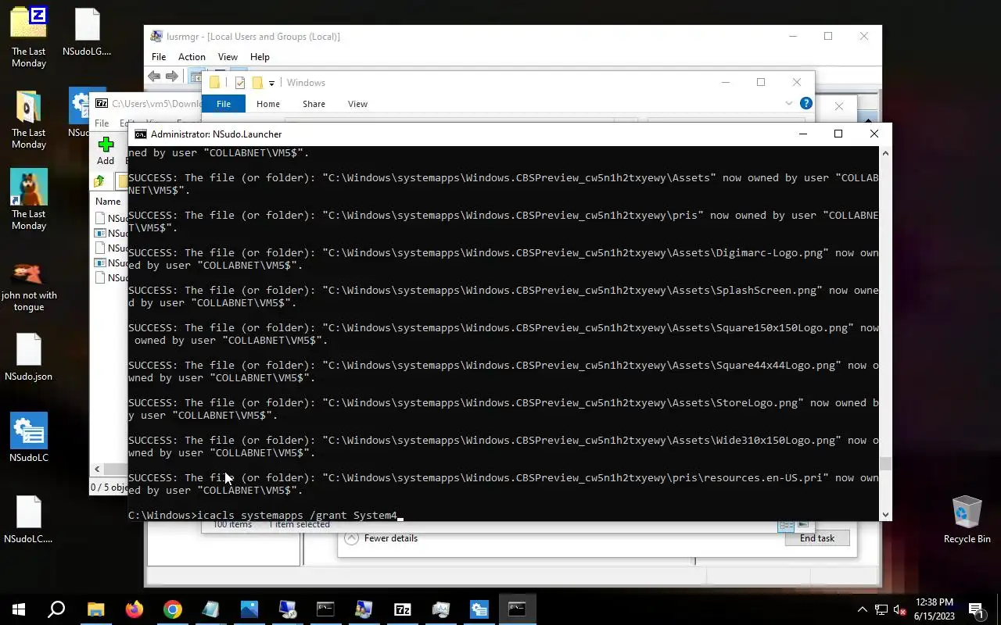Click the network tray icon

click(881, 609)
